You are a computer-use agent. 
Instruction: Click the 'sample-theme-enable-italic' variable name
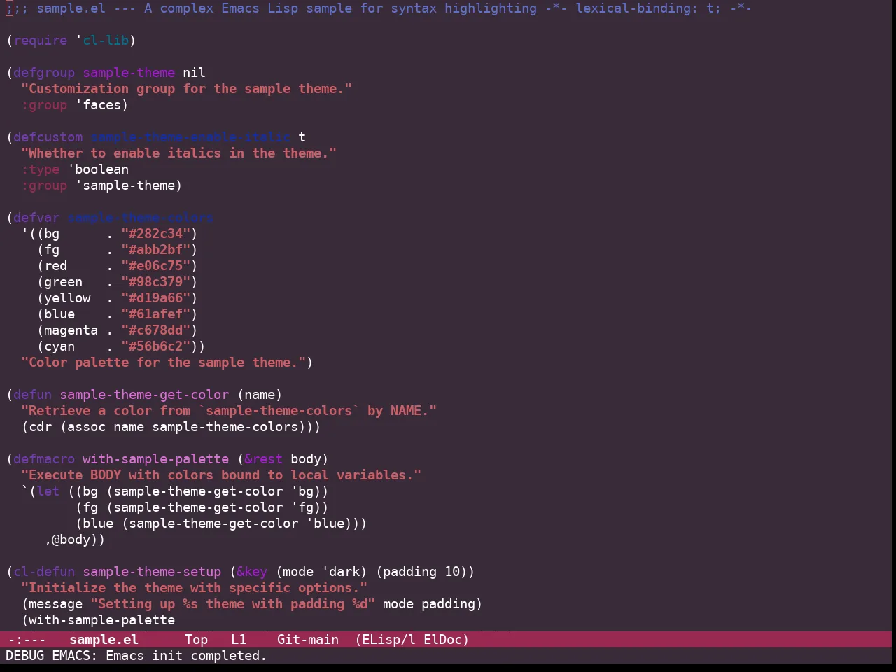click(190, 137)
